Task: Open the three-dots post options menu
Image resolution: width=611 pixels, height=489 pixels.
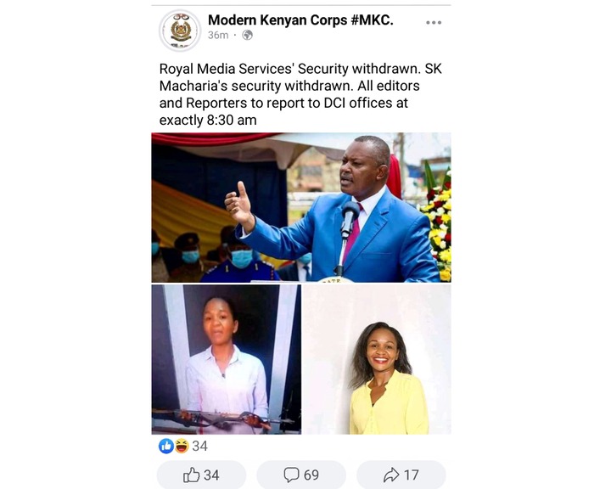Action: [x=434, y=23]
